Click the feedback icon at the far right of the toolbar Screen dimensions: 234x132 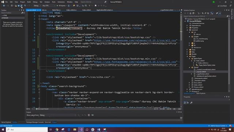click(x=231, y=6)
